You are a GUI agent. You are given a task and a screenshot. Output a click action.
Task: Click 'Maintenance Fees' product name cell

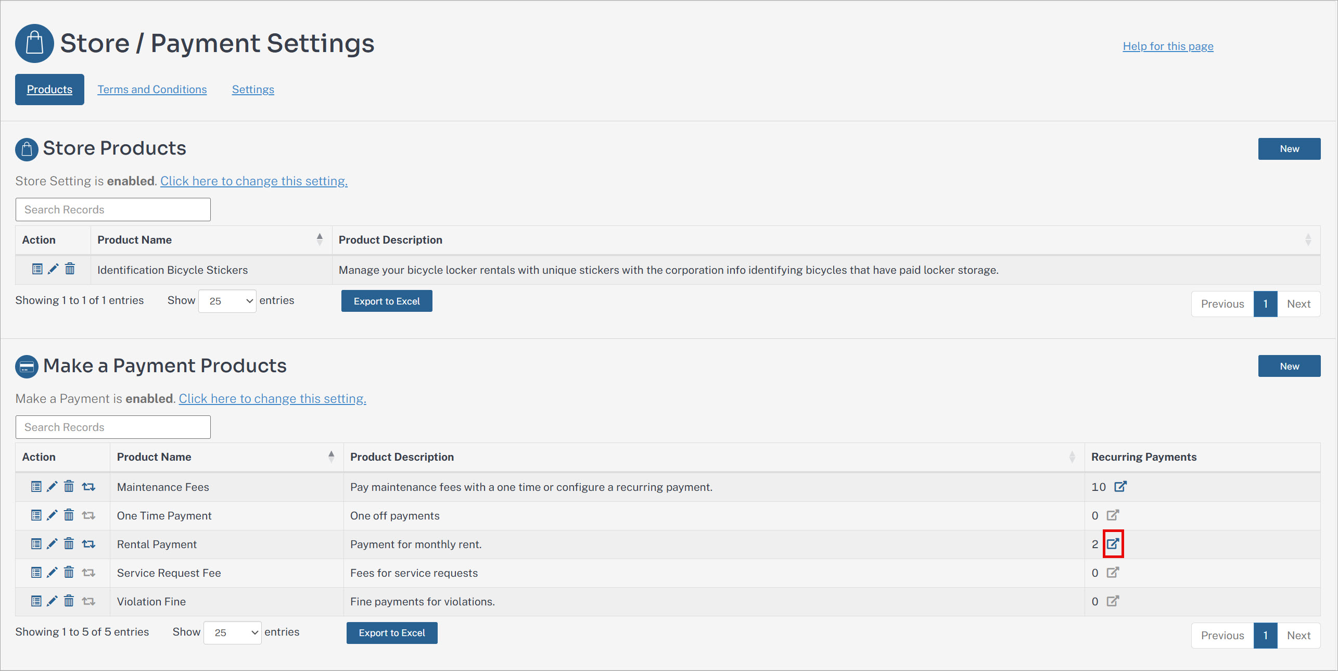click(x=226, y=487)
